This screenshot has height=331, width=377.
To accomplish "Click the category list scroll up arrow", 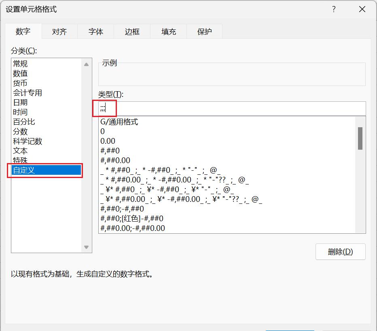I will tap(87, 64).
